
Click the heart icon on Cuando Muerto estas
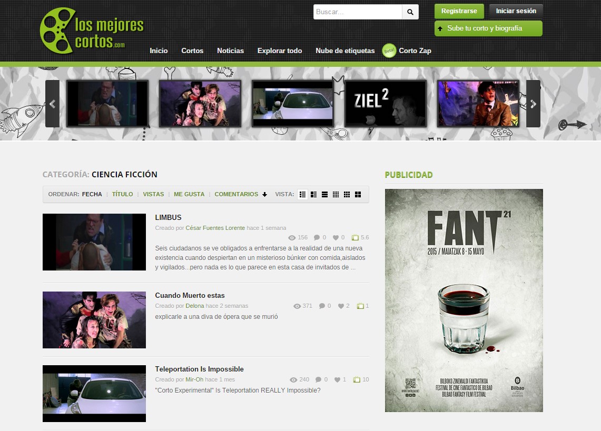coord(341,306)
